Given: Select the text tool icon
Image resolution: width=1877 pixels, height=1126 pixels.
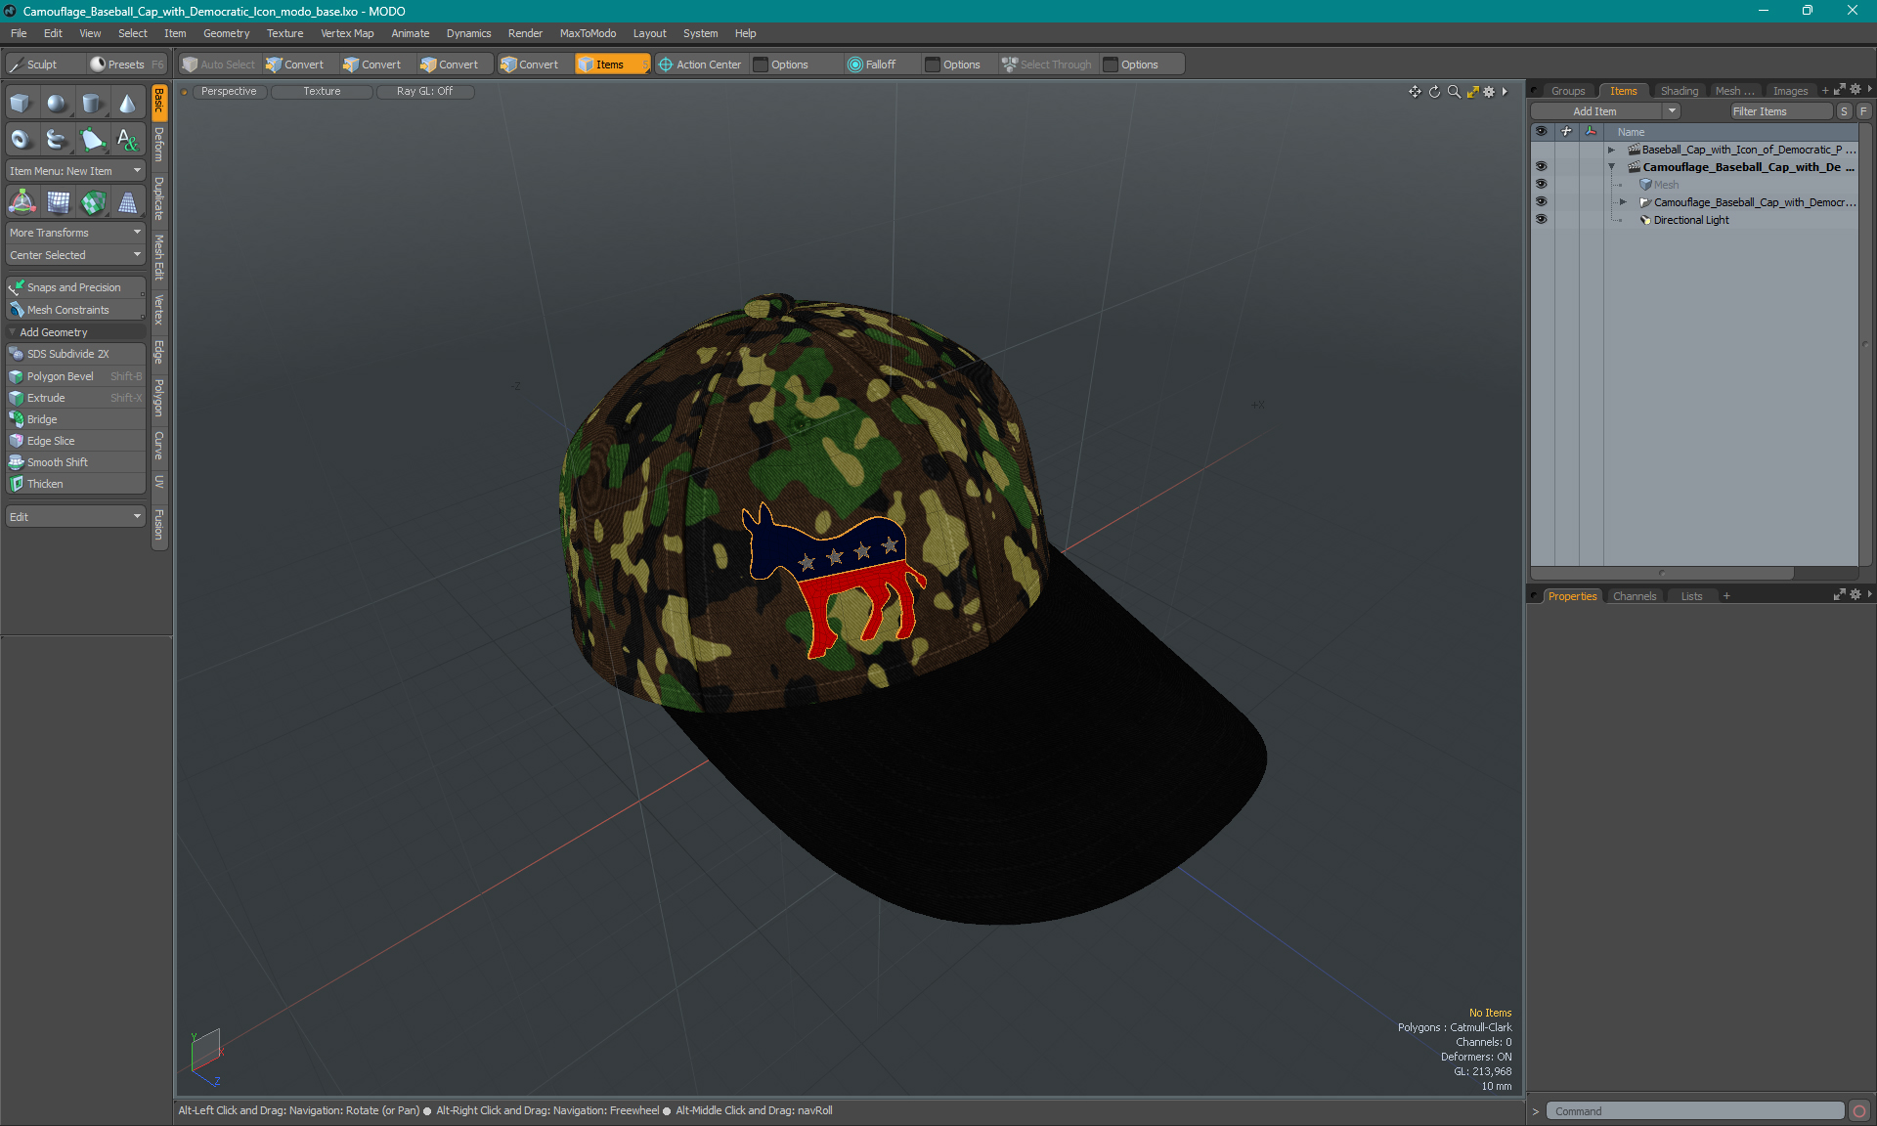Looking at the screenshot, I should (127, 140).
